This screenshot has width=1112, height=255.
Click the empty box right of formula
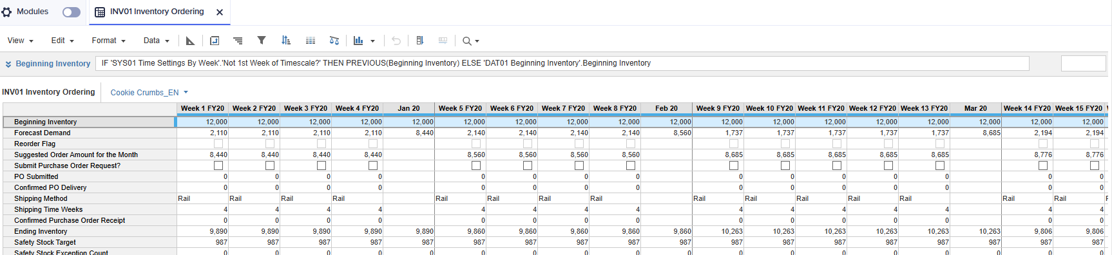[x=1083, y=63]
